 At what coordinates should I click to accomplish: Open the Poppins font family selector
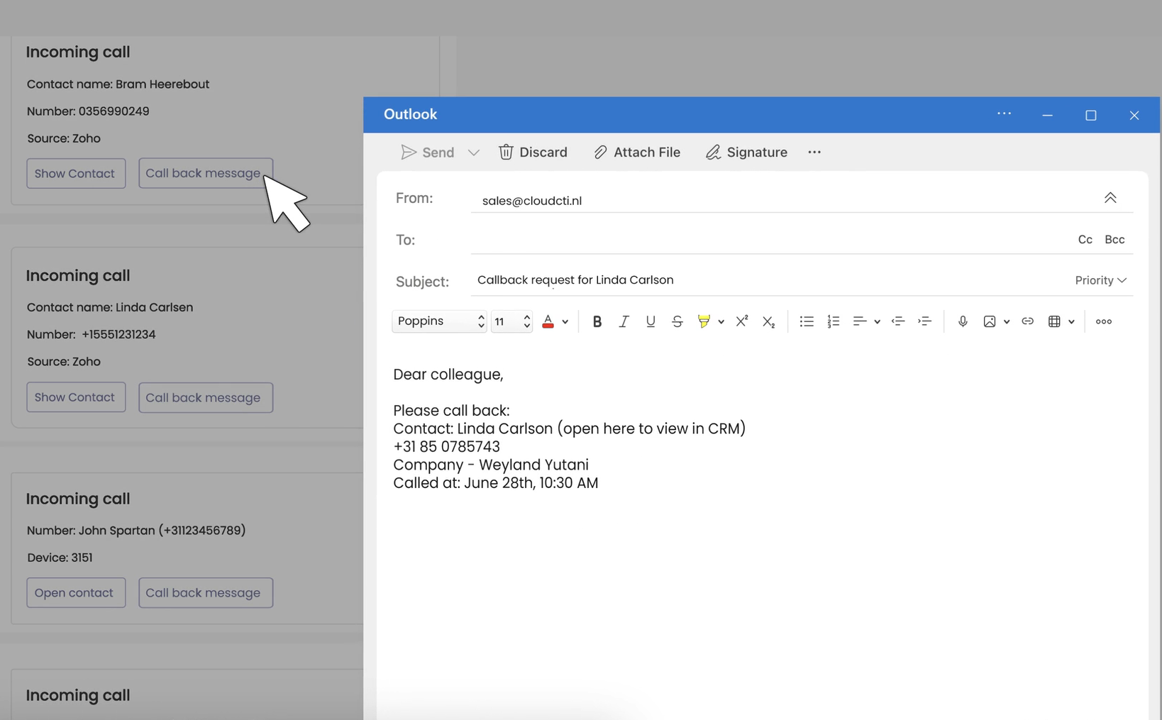point(439,321)
